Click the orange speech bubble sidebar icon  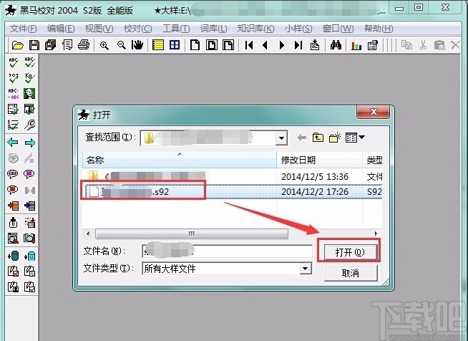pos(13,190)
